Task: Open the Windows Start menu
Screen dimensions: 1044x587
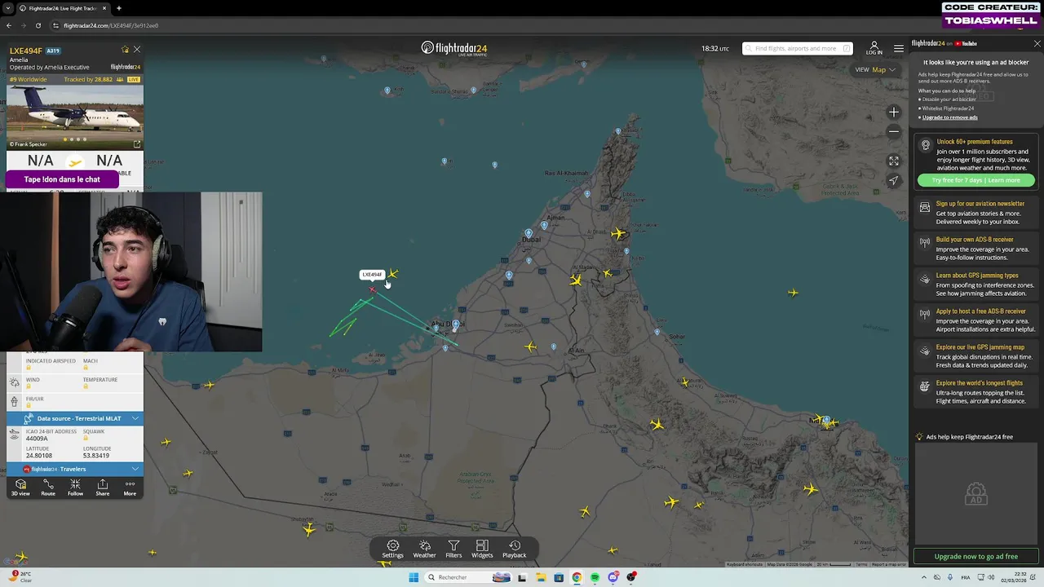Action: point(414,577)
